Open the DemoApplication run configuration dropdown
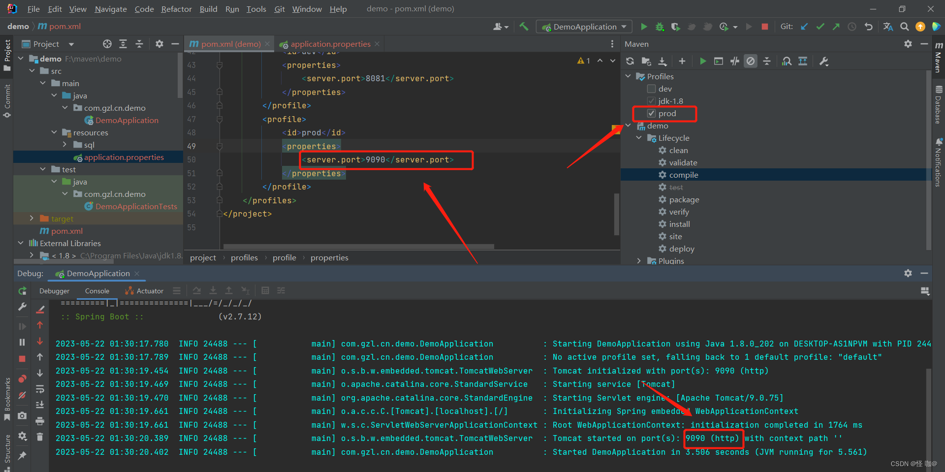 [x=584, y=27]
